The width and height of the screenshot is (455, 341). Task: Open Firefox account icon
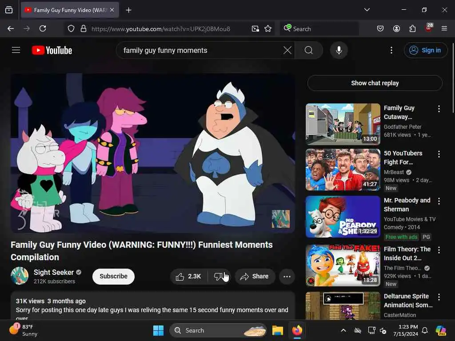click(396, 28)
